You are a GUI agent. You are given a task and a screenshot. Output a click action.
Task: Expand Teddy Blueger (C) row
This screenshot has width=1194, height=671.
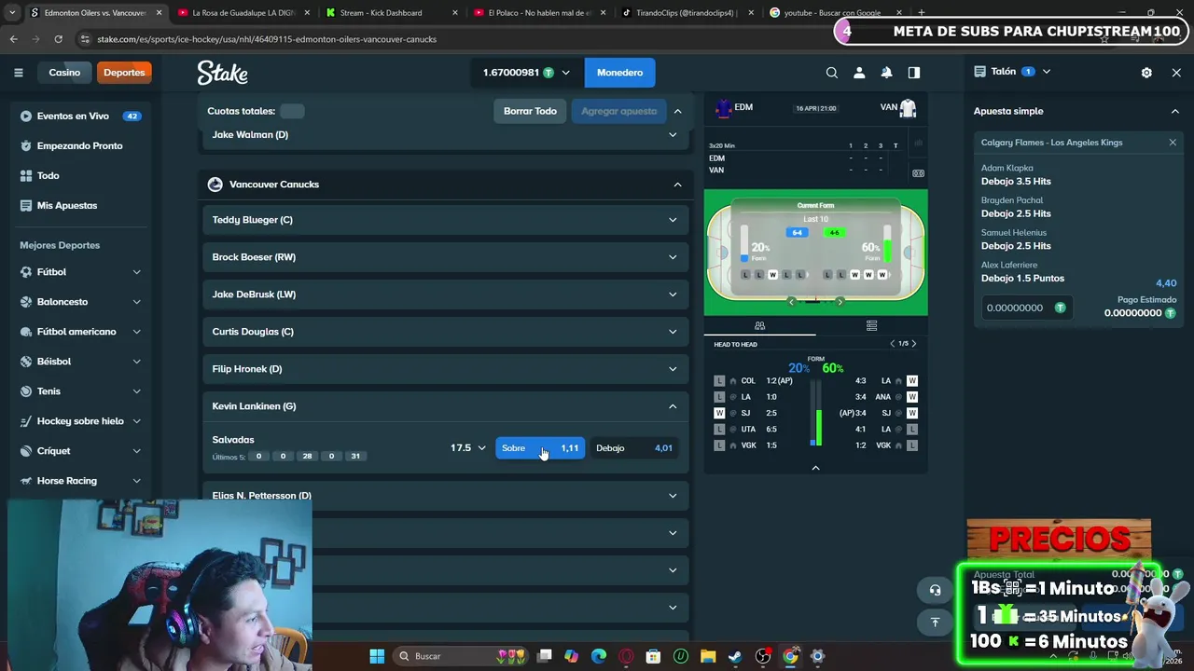(x=445, y=220)
